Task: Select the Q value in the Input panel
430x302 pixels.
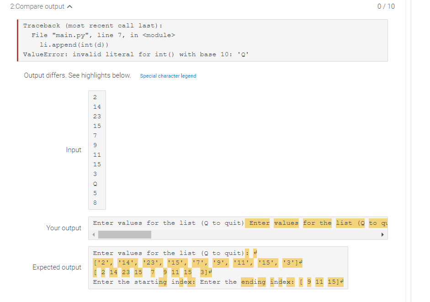Action: 95,183
